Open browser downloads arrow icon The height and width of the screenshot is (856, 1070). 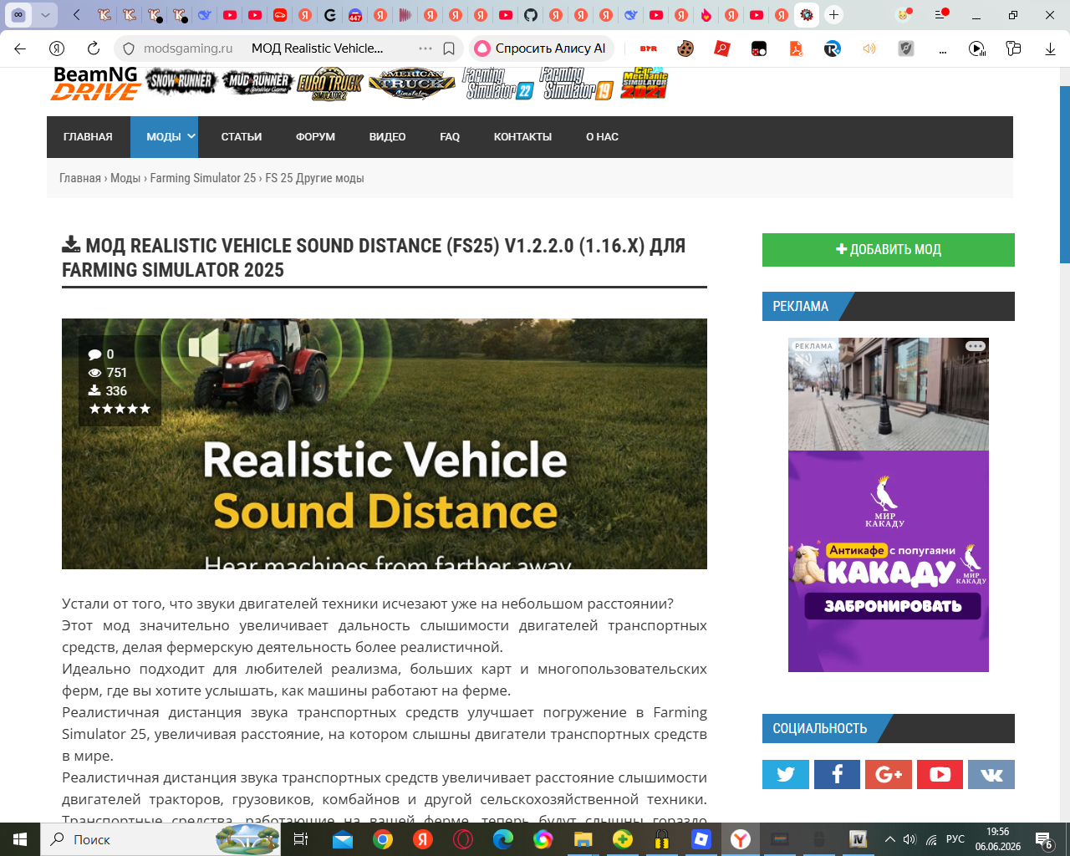pos(1050,48)
